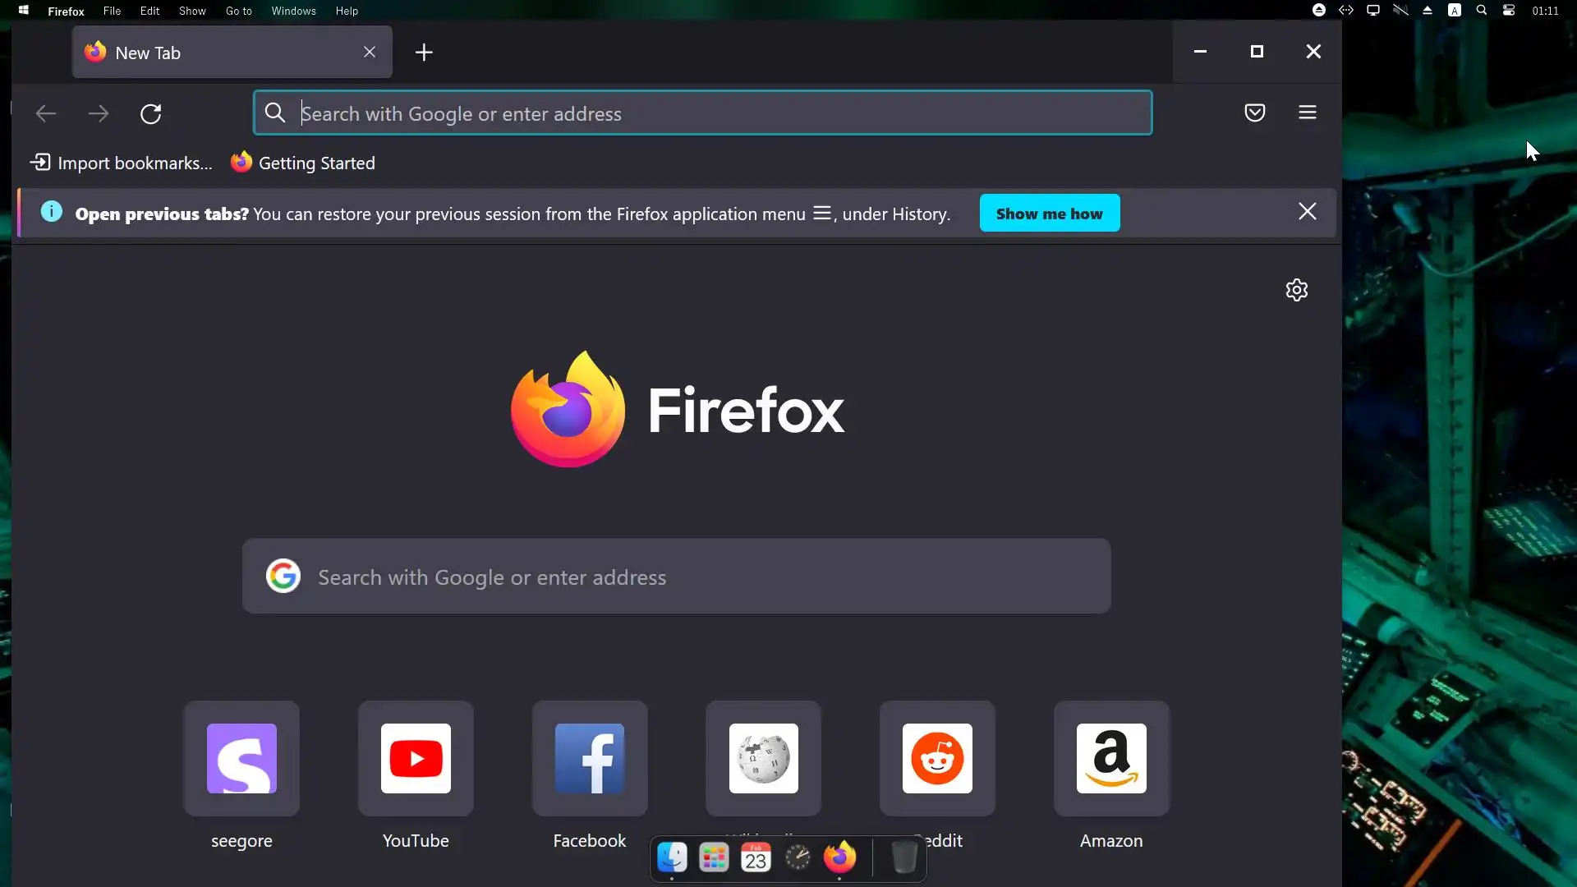Click the center Google search box

point(675,577)
